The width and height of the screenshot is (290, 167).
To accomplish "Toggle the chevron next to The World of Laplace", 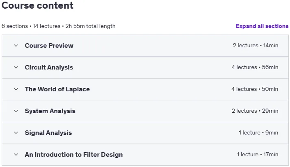I will (x=16, y=89).
